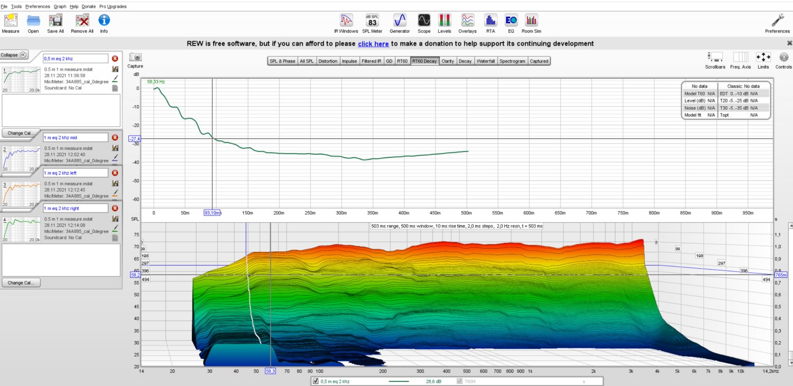Switch to the Captured tab

point(539,61)
